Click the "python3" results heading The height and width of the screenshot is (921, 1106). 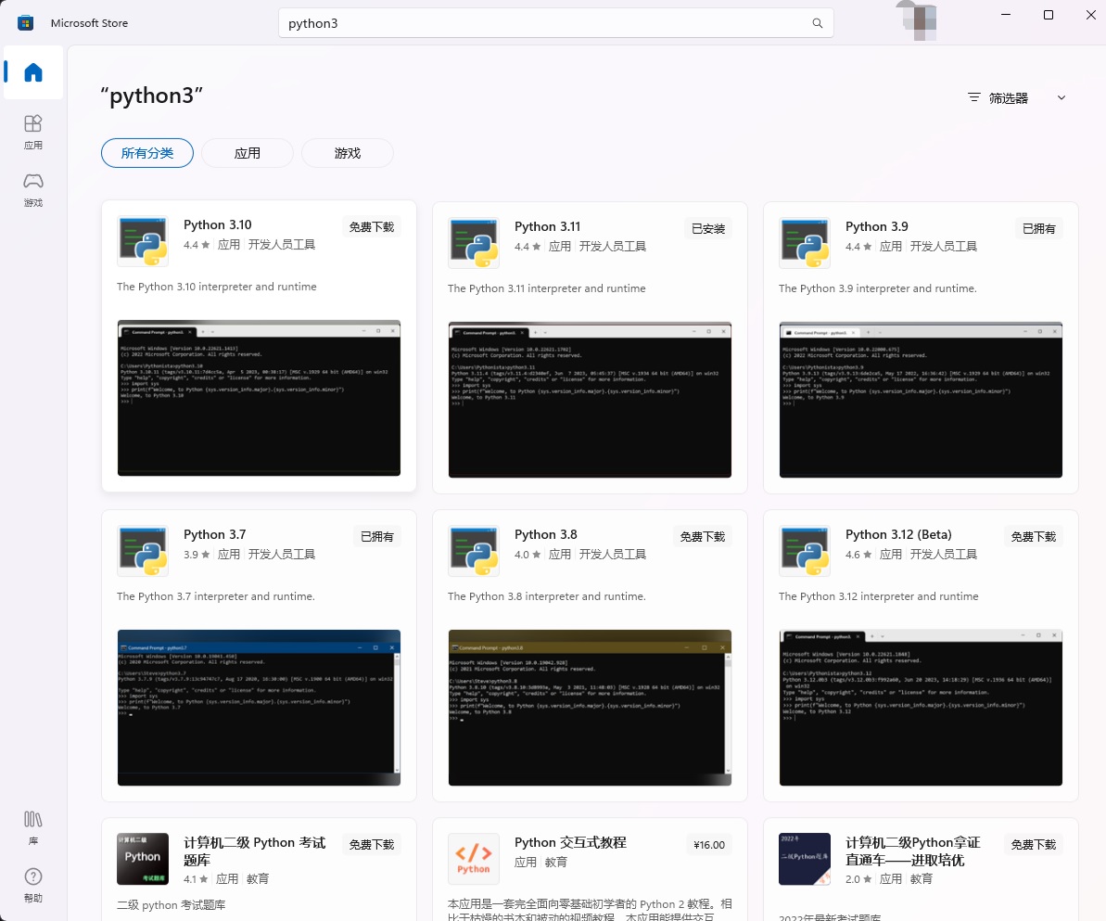click(152, 96)
